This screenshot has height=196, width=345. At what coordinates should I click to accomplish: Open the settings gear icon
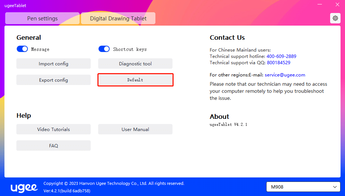coord(335,18)
